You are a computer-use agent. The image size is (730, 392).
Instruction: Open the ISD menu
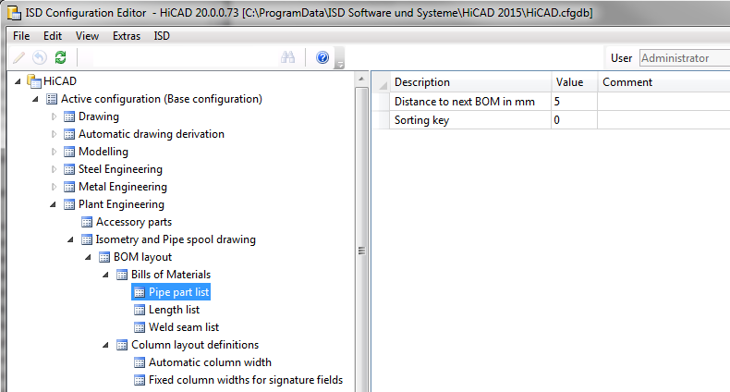[162, 36]
